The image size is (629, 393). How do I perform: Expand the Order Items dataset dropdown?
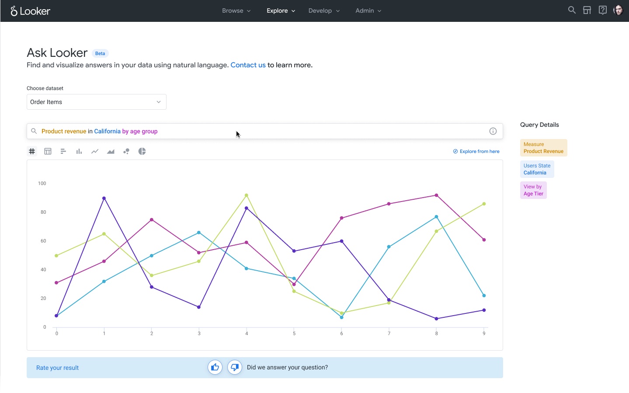click(x=97, y=102)
